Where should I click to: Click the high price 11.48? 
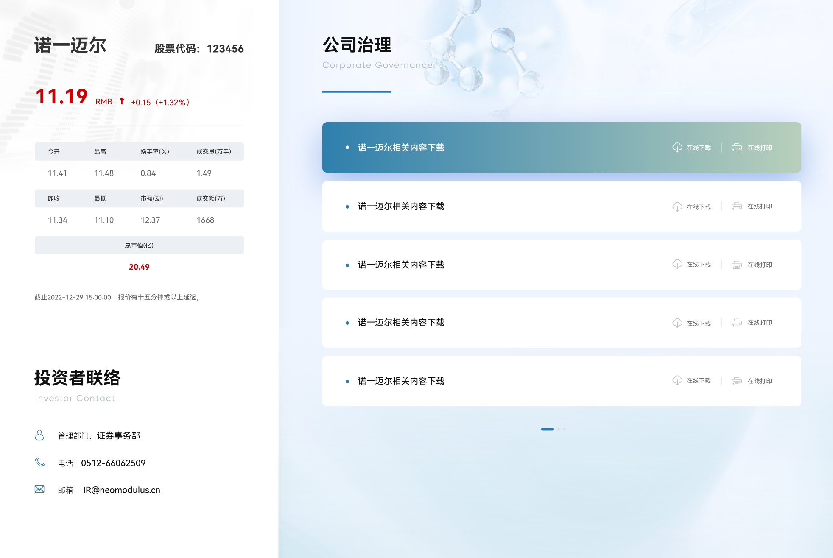tap(104, 173)
